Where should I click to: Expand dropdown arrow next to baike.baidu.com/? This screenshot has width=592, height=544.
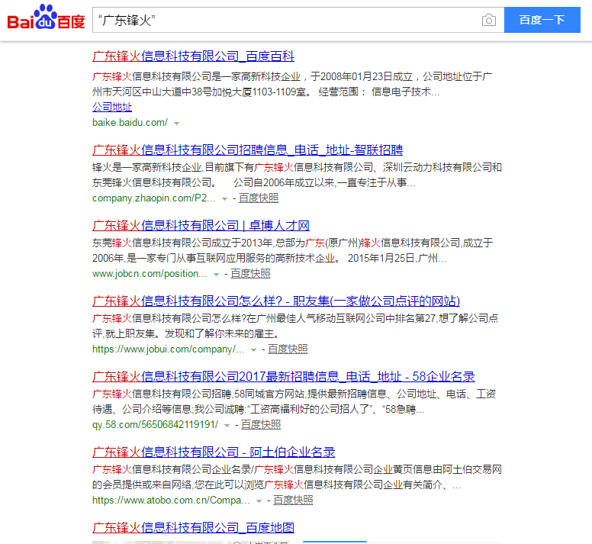click(x=176, y=123)
